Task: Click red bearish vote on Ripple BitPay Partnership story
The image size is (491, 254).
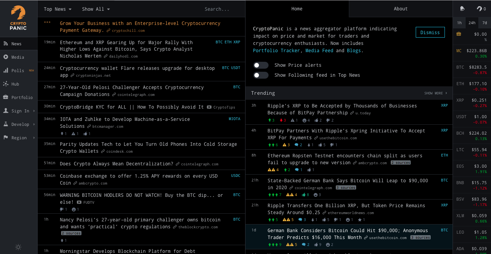Action: (x=282, y=120)
